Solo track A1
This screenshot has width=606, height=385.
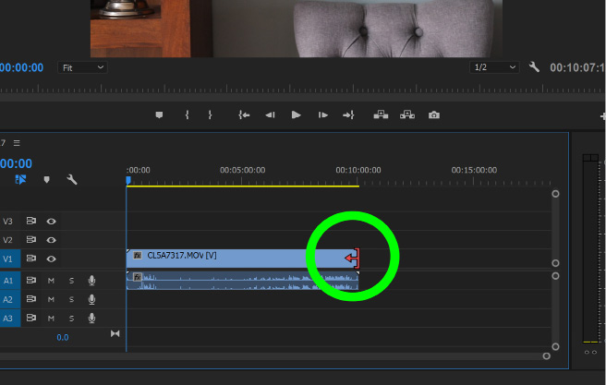[71, 281]
